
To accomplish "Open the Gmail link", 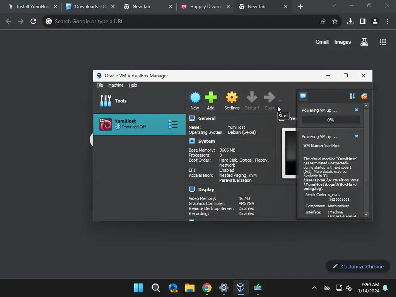I will pyautogui.click(x=322, y=42).
